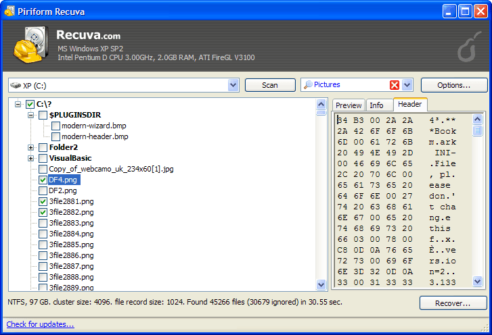Open the Pictures filter dropdown arrow
This screenshot has height=335, width=492.
click(x=407, y=85)
